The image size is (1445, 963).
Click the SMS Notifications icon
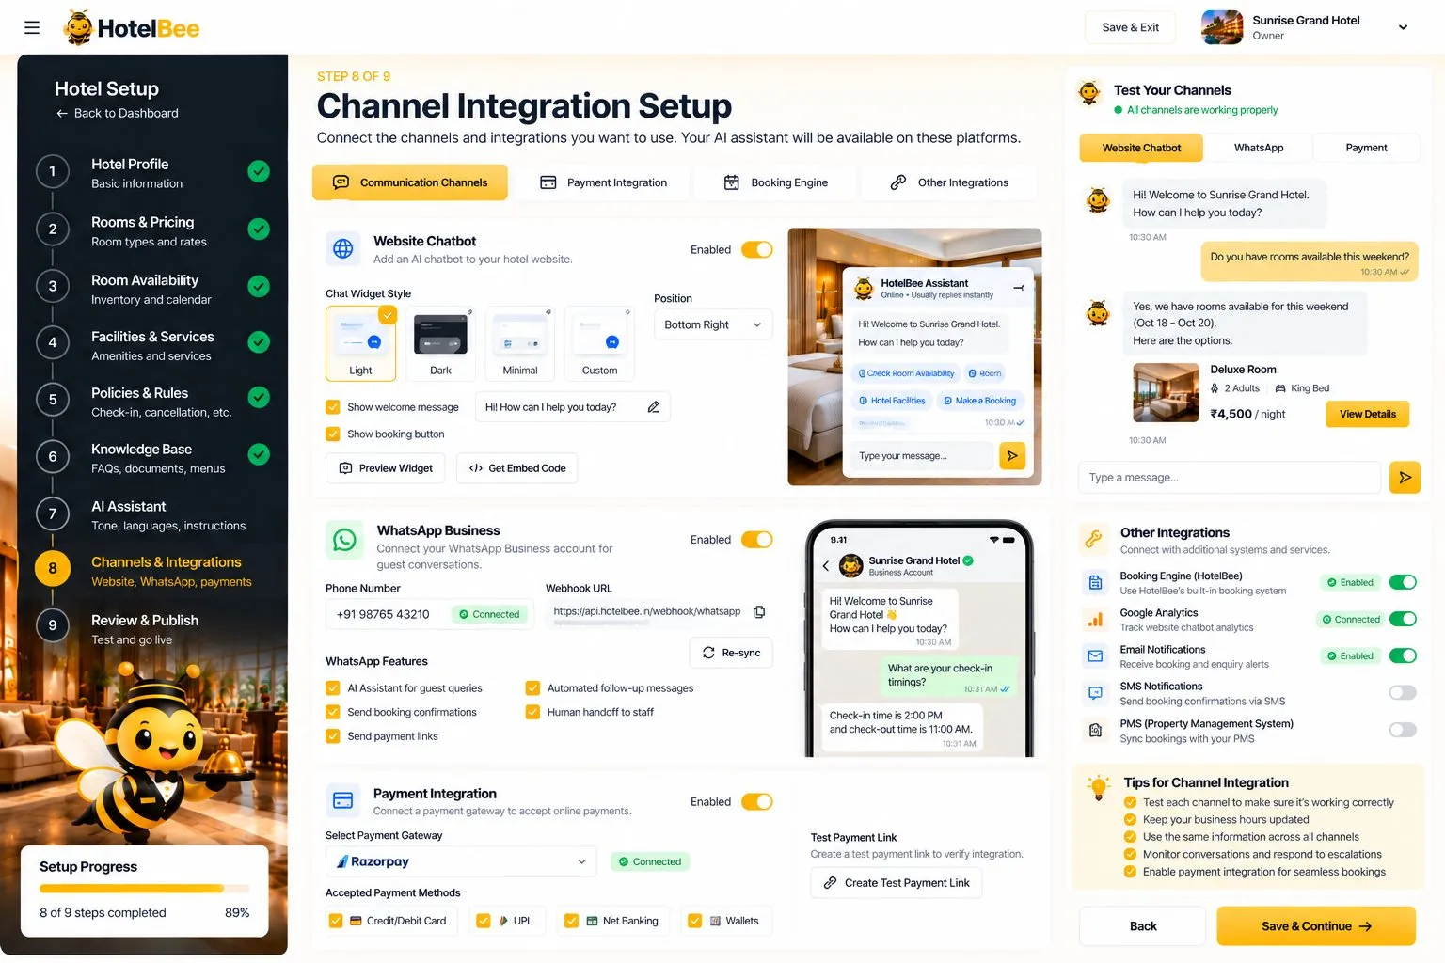[1095, 693]
